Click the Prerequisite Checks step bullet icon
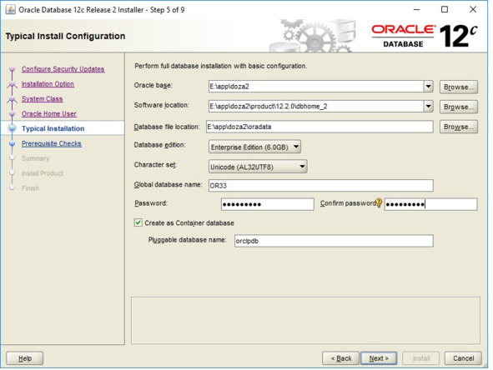 [13, 143]
